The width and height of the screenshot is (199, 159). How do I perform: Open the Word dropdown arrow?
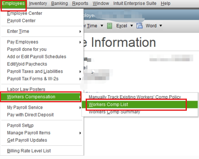click(x=161, y=26)
